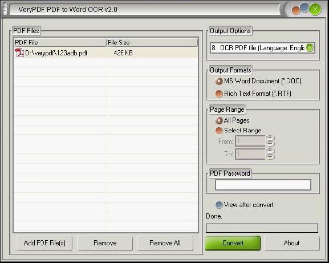Sort by PDF File column header
The image size is (329, 263).
pyautogui.click(x=60, y=42)
